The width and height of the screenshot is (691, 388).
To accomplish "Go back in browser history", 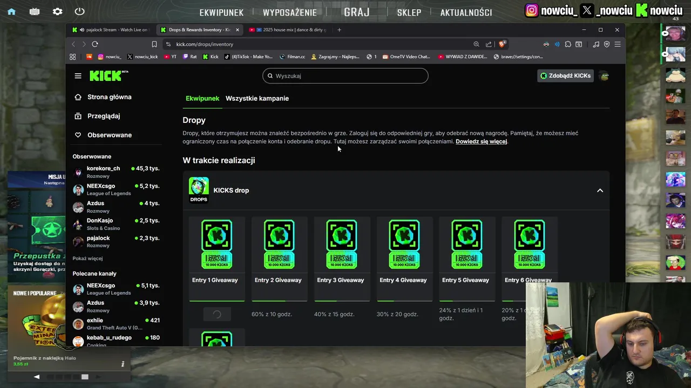I will click(x=73, y=44).
